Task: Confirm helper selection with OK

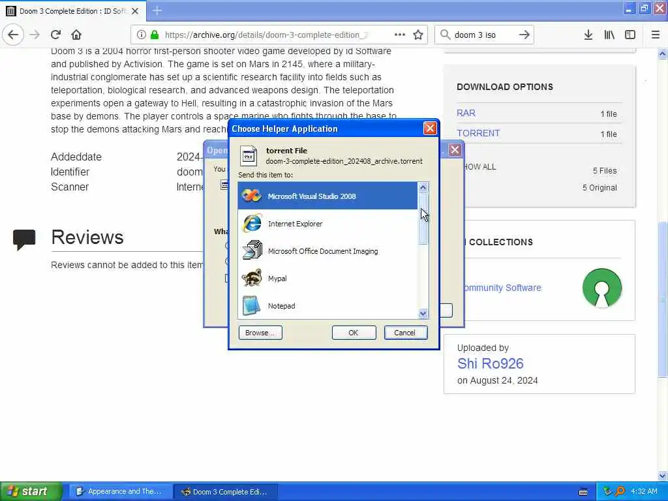Action: (x=354, y=333)
